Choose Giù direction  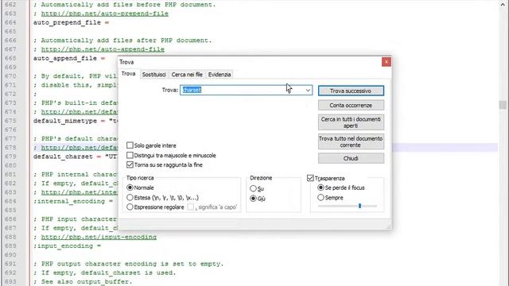point(253,198)
